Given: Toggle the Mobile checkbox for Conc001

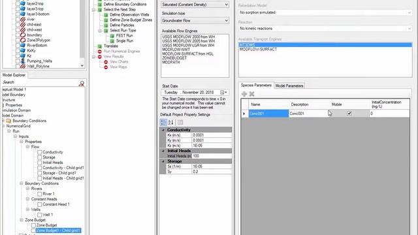Looking at the screenshot, I should click(349, 113).
